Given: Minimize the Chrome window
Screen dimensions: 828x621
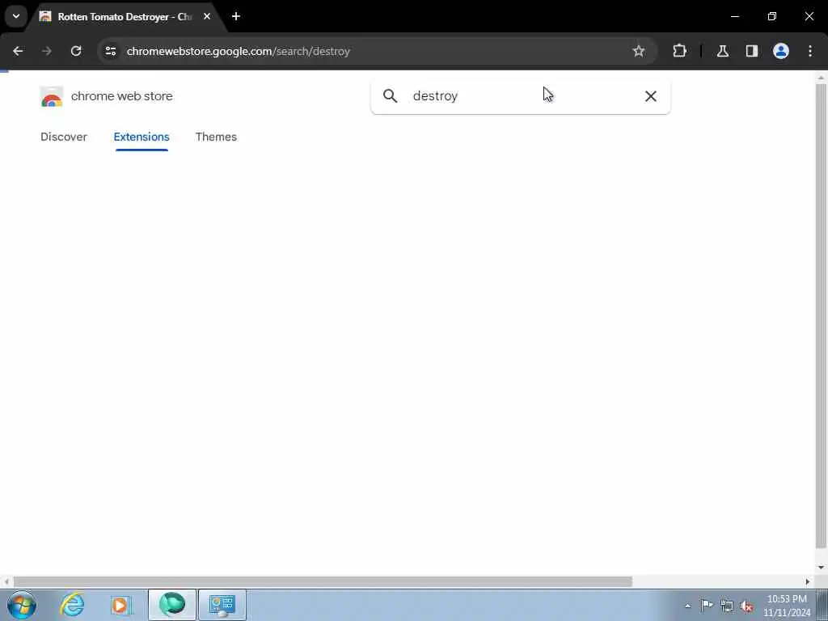Looking at the screenshot, I should pyautogui.click(x=734, y=16).
